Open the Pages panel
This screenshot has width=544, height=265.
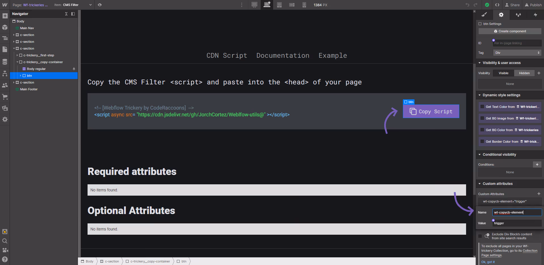[5, 49]
